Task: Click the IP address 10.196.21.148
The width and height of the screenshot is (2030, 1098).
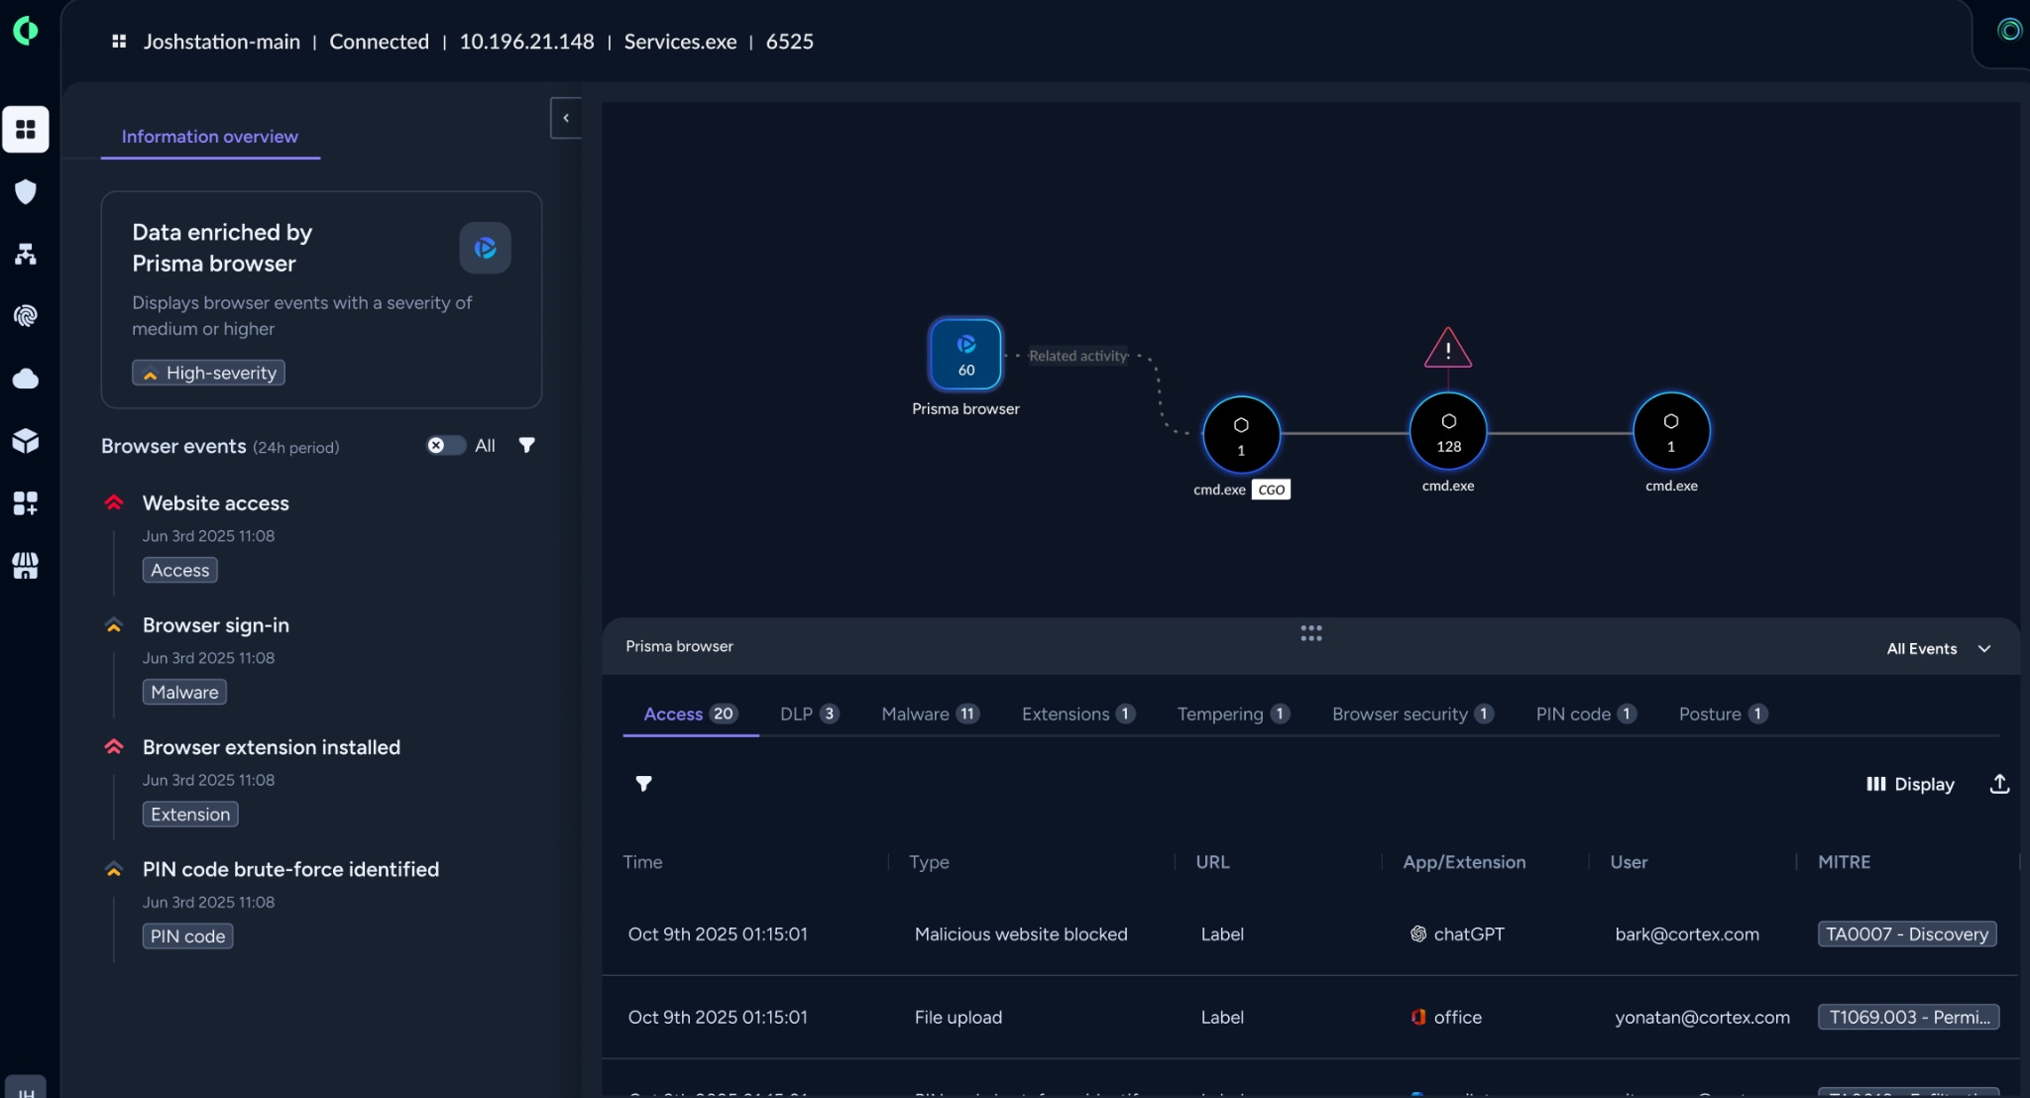Action: tap(526, 42)
